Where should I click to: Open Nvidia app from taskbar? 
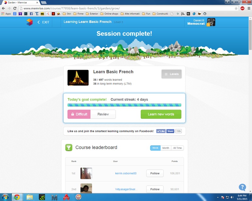pos(42,197)
